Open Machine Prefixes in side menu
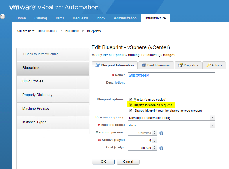 53,109
